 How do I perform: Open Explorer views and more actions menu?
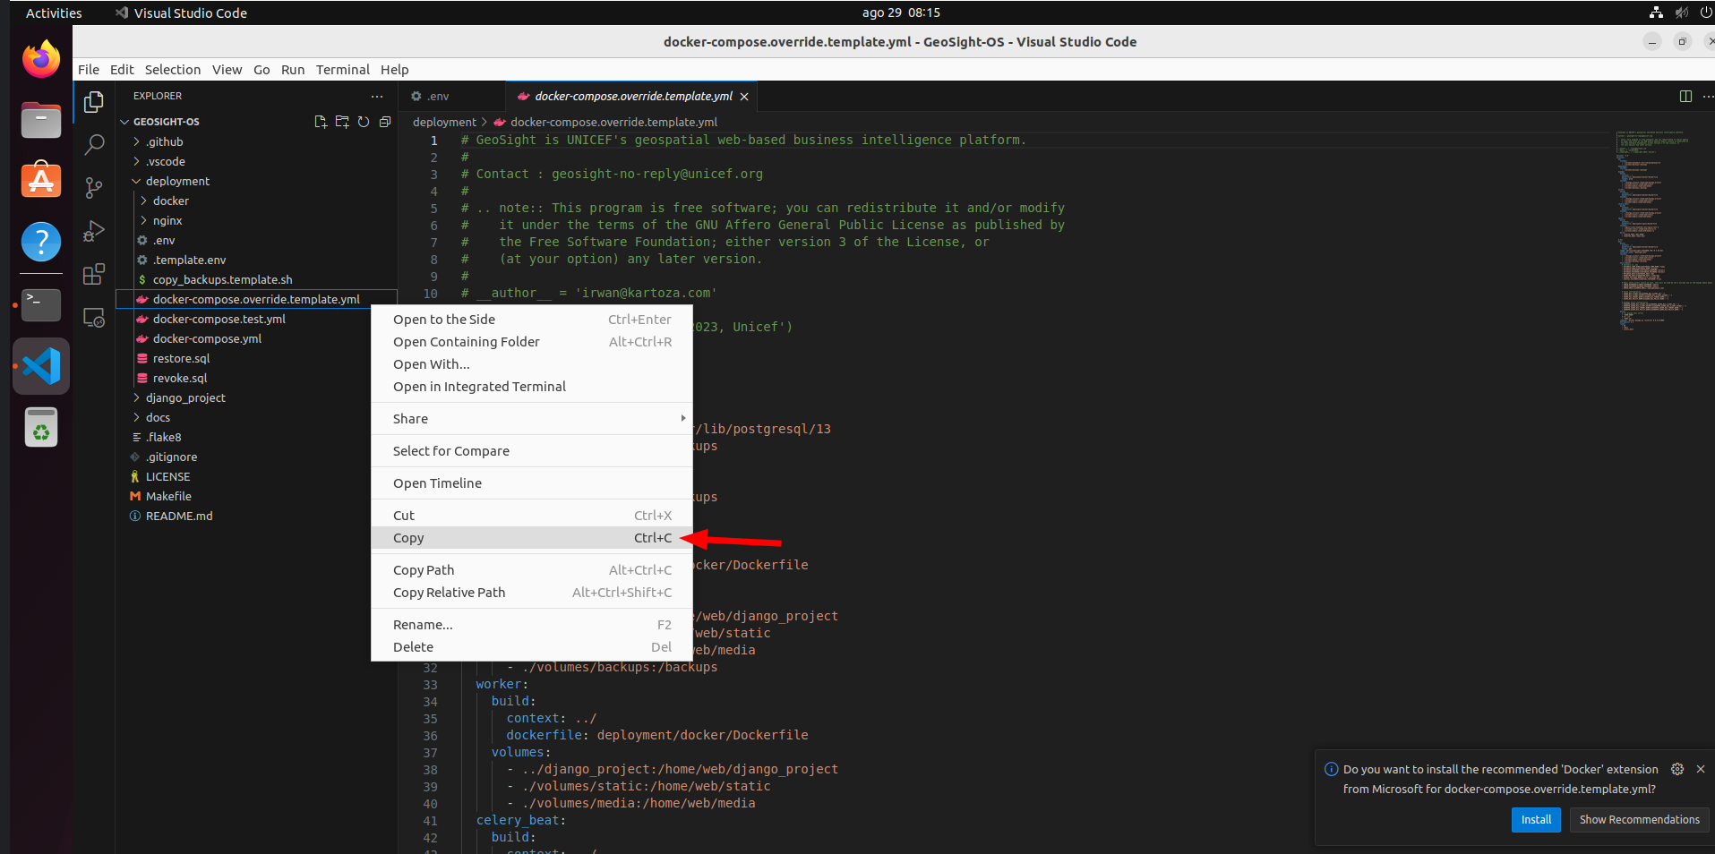377,96
